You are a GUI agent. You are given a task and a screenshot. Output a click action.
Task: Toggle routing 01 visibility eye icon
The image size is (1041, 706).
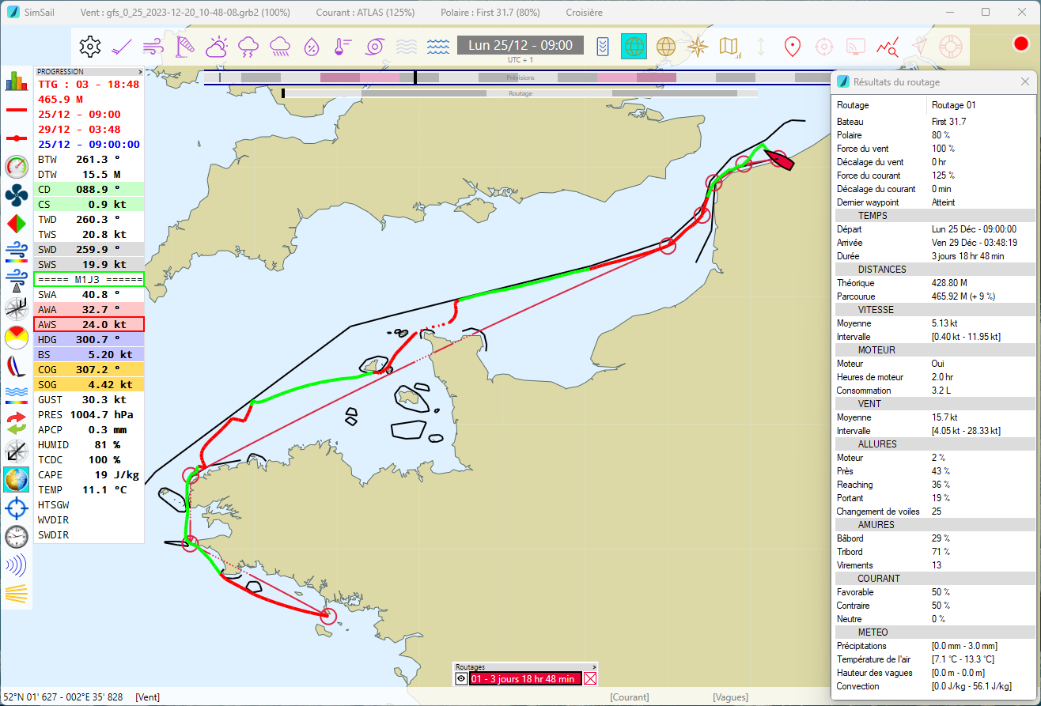[x=461, y=678]
